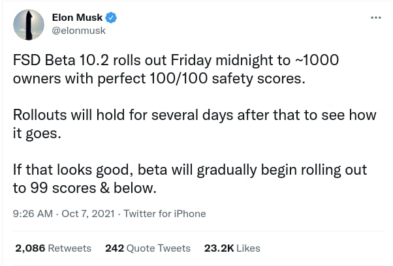
Task: Open the Elon Musk display name
Action: click(x=77, y=18)
